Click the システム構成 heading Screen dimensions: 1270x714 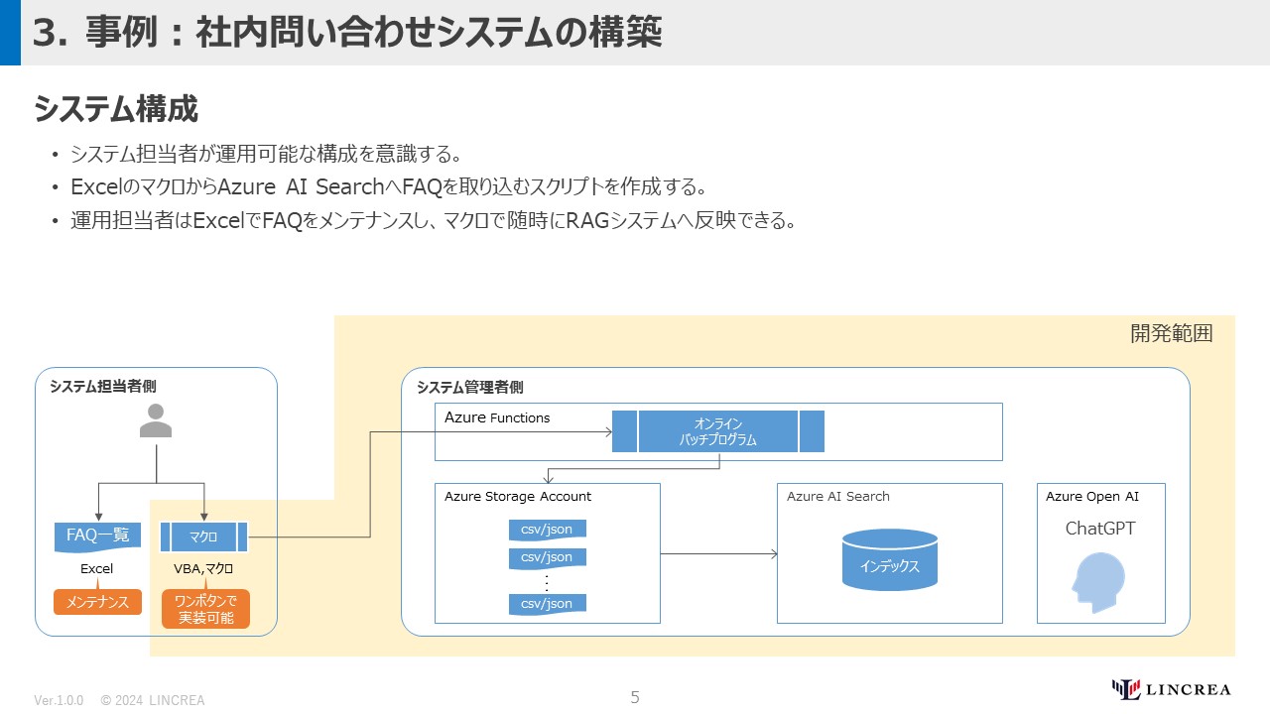[x=116, y=109]
